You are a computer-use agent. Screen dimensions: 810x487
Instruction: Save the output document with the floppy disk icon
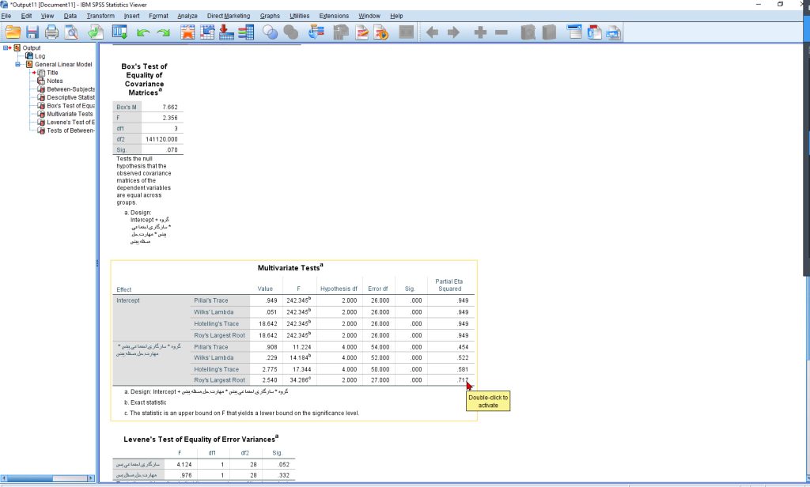(x=32, y=32)
